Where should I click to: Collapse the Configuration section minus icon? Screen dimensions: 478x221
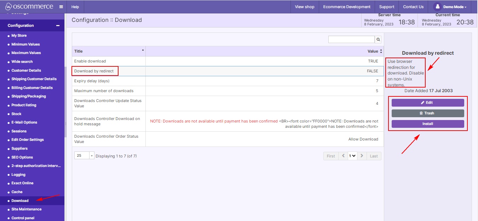coord(58,25)
